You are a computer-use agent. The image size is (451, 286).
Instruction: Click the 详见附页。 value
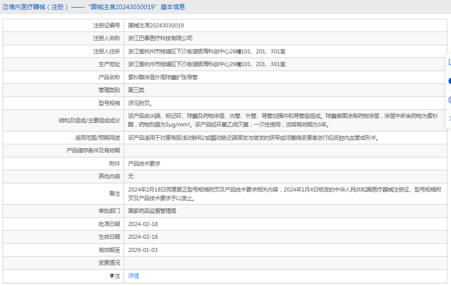140,103
